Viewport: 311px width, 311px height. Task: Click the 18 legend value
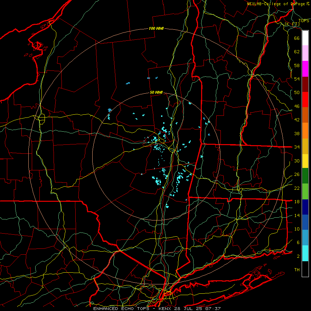click(x=297, y=202)
